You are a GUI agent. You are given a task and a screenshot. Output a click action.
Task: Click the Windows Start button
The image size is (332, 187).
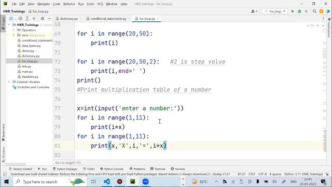coord(6,182)
